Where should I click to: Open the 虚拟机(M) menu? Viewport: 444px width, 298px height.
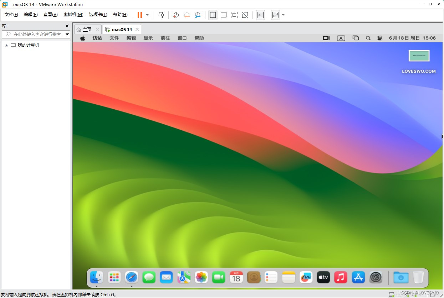pos(73,15)
